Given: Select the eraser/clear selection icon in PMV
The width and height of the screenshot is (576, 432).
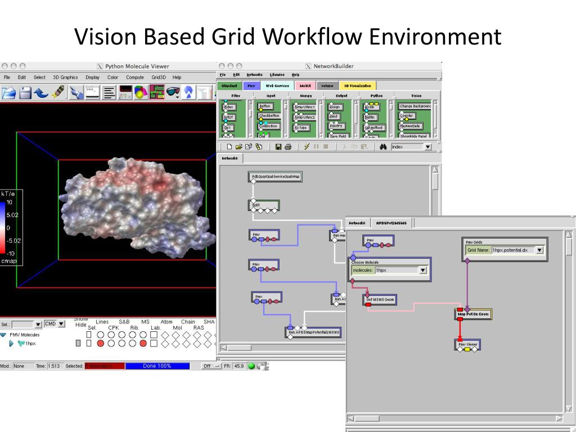Looking at the screenshot, I should pyautogui.click(x=58, y=92).
